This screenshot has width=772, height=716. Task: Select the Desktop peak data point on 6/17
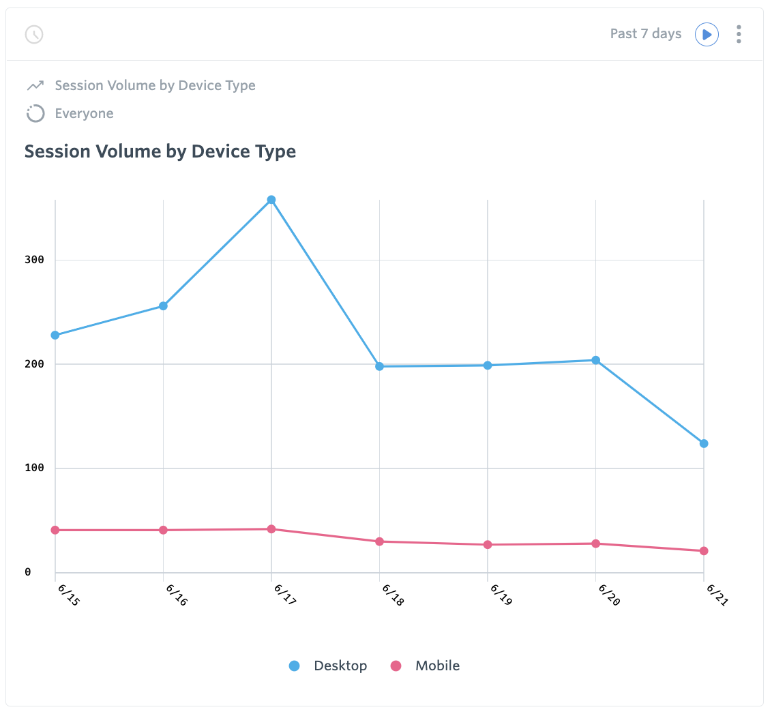[270, 199]
